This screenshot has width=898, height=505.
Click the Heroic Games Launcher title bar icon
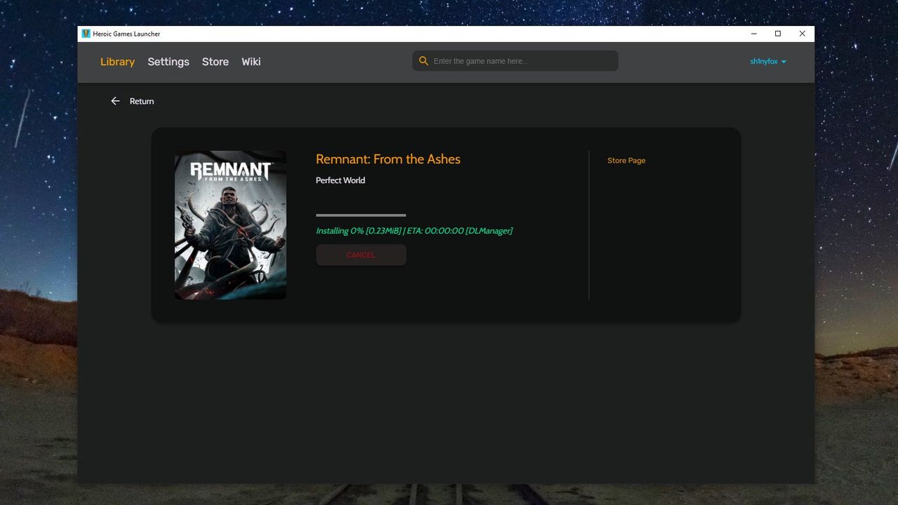pos(86,34)
